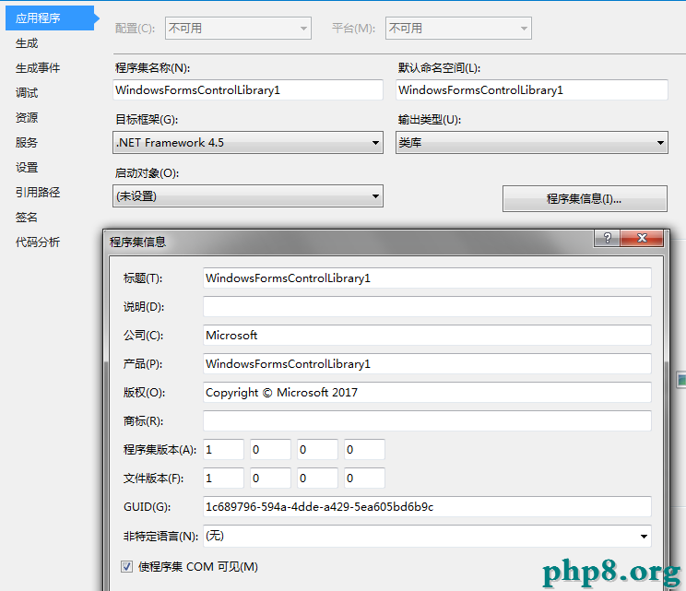This screenshot has height=591, width=686.
Task: Close the 程序集信息 dialog
Action: (642, 238)
